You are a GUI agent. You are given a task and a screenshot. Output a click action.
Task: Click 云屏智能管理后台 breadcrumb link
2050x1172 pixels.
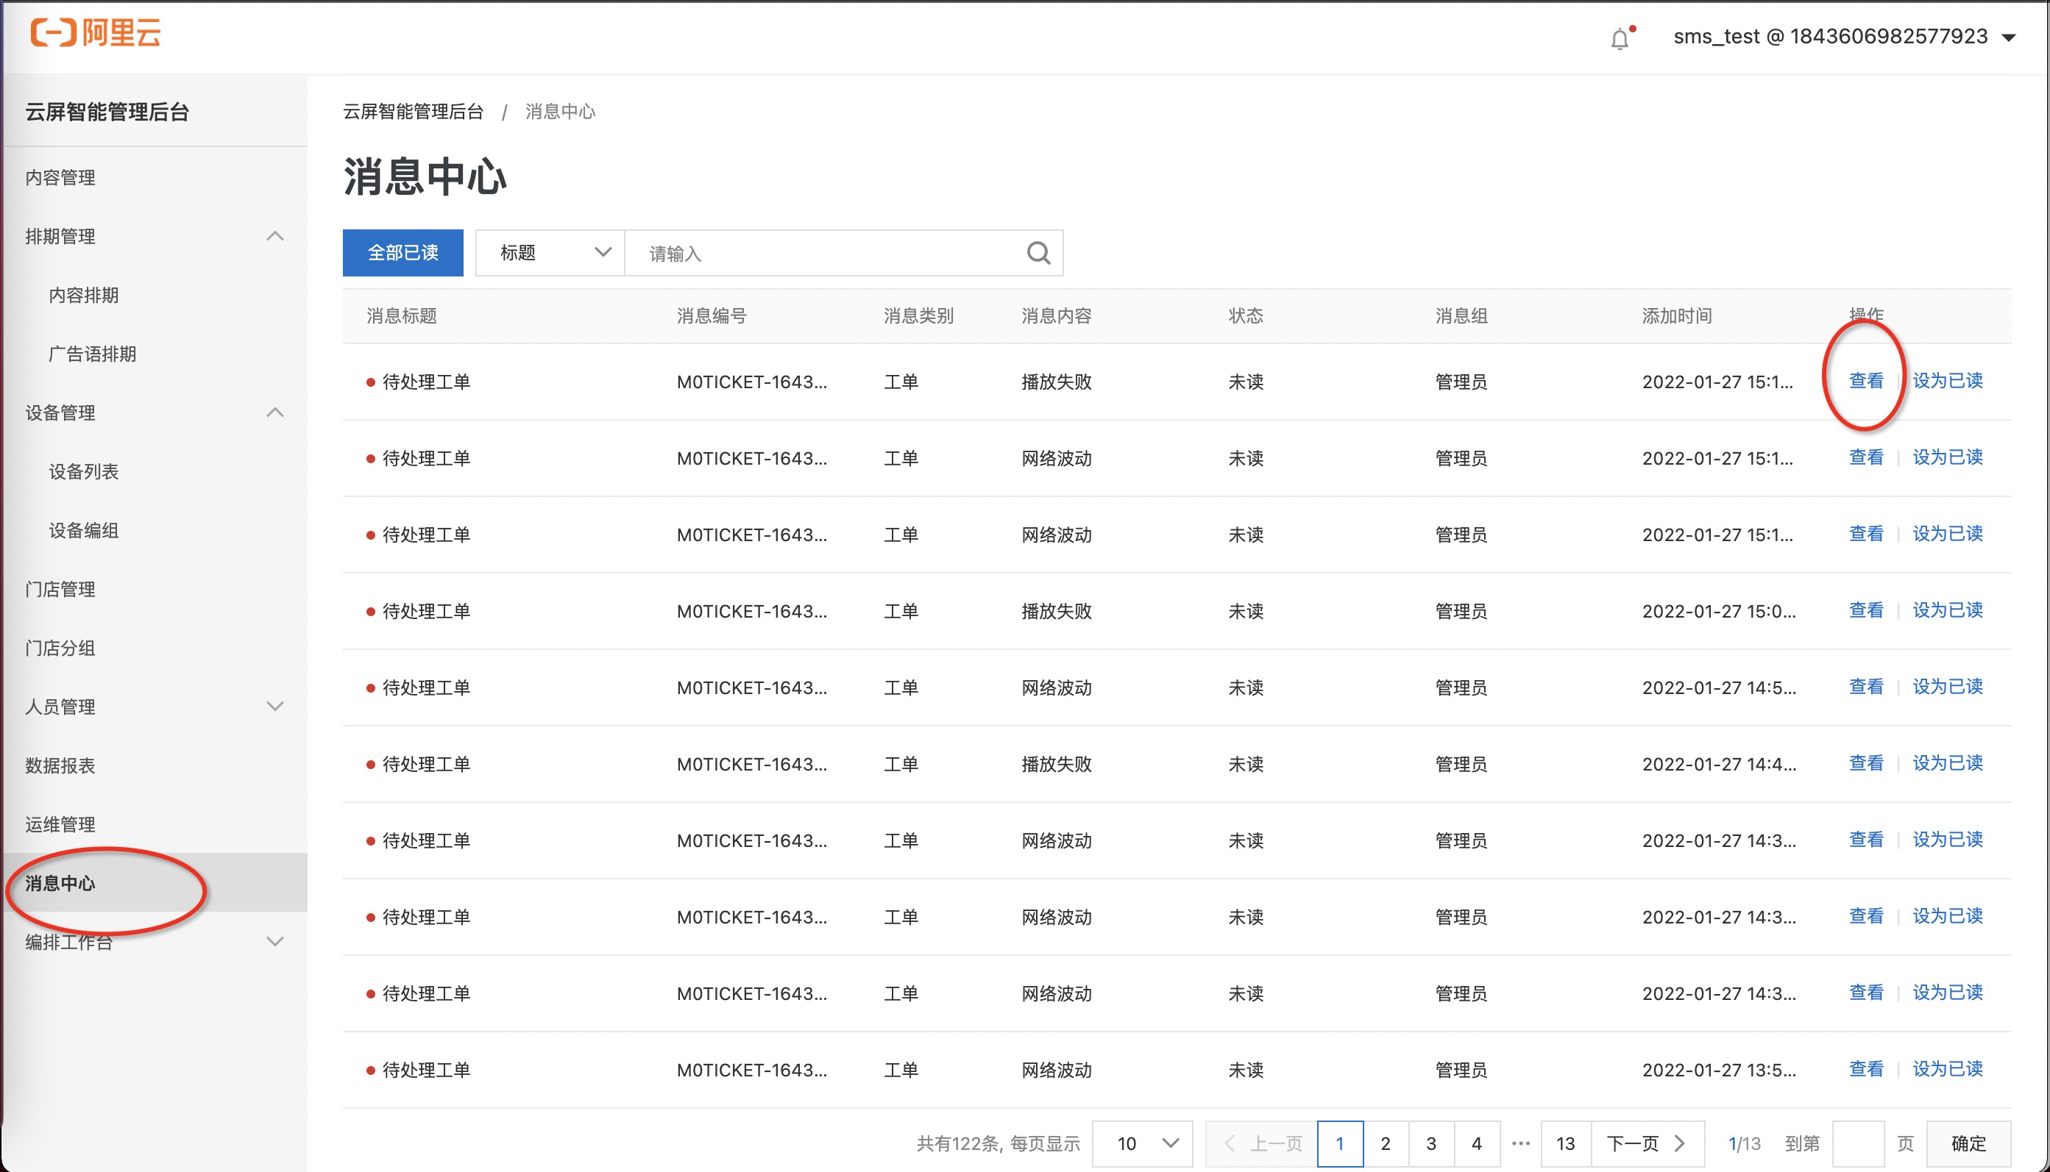[414, 111]
